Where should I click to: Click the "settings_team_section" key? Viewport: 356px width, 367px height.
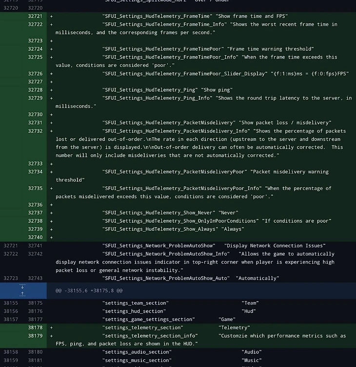(x=136, y=303)
